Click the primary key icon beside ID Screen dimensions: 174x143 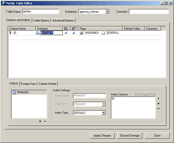tap(10, 33)
